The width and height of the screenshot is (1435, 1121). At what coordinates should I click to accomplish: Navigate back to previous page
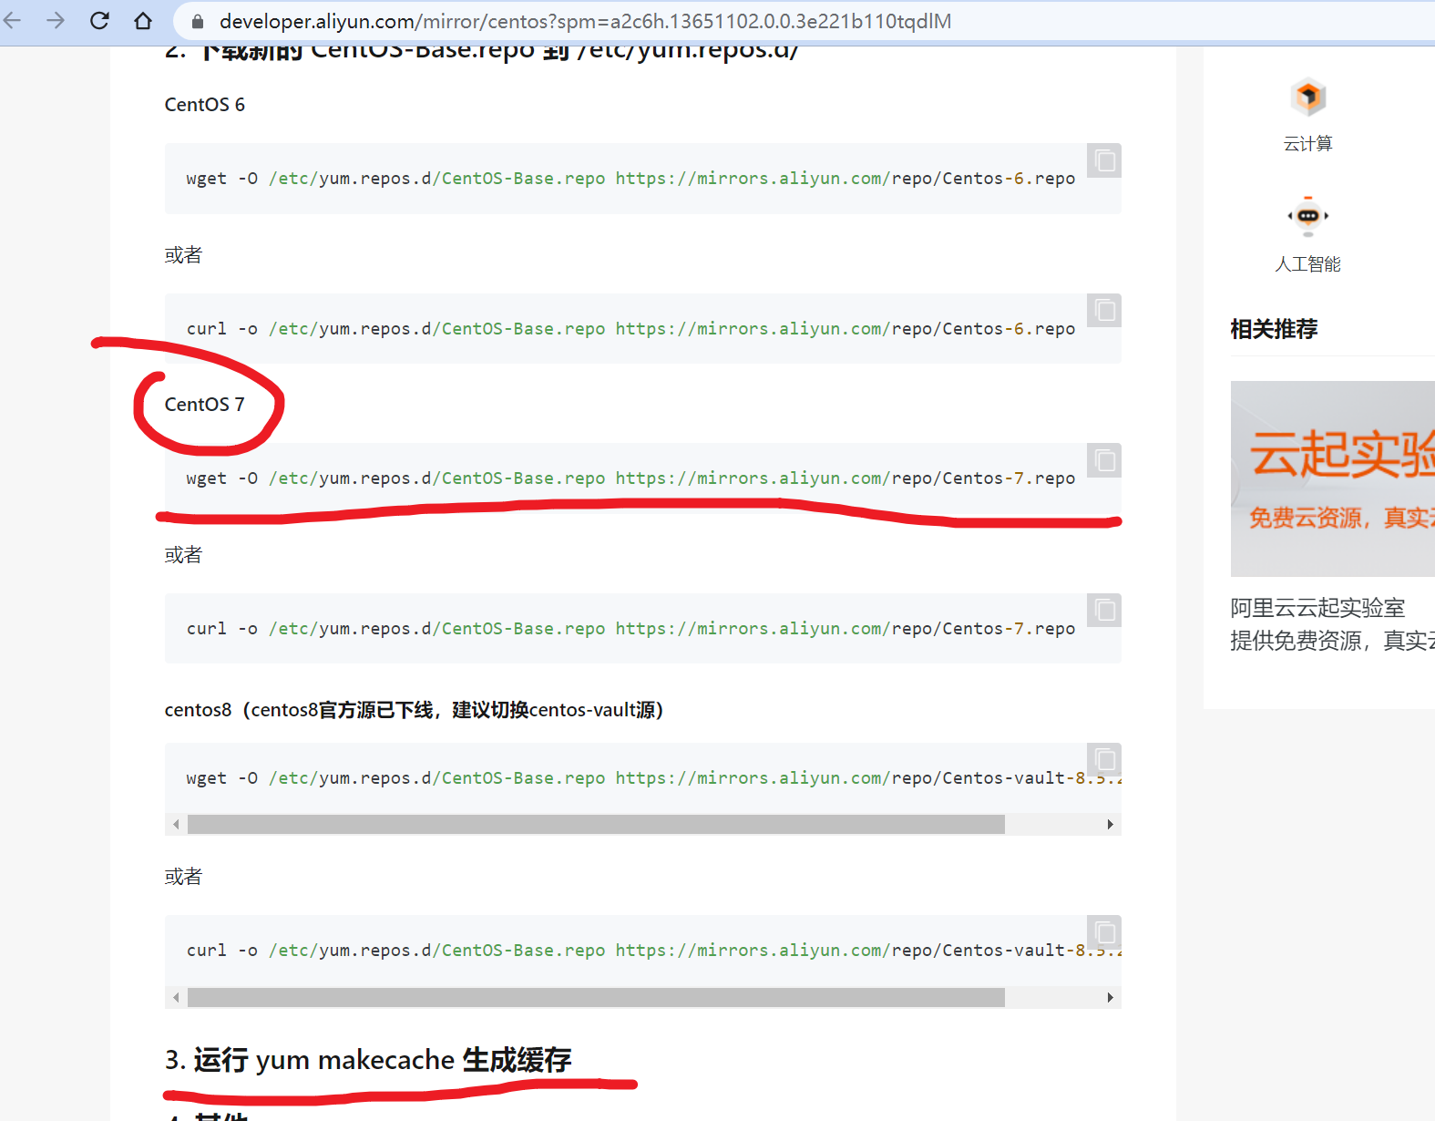[13, 21]
